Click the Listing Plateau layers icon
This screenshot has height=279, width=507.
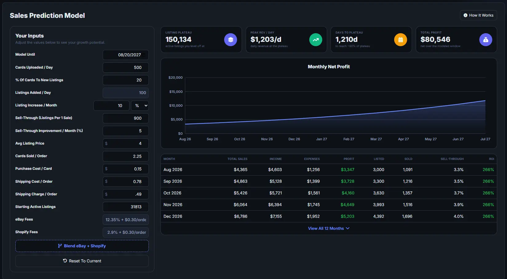click(231, 40)
